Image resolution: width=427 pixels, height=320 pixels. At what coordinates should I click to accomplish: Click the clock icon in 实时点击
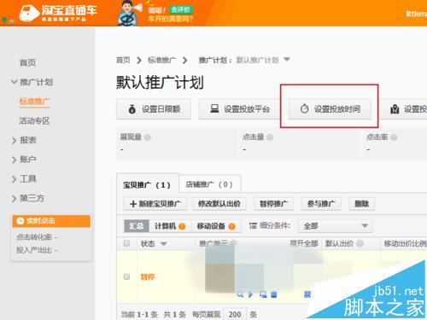(x=20, y=221)
